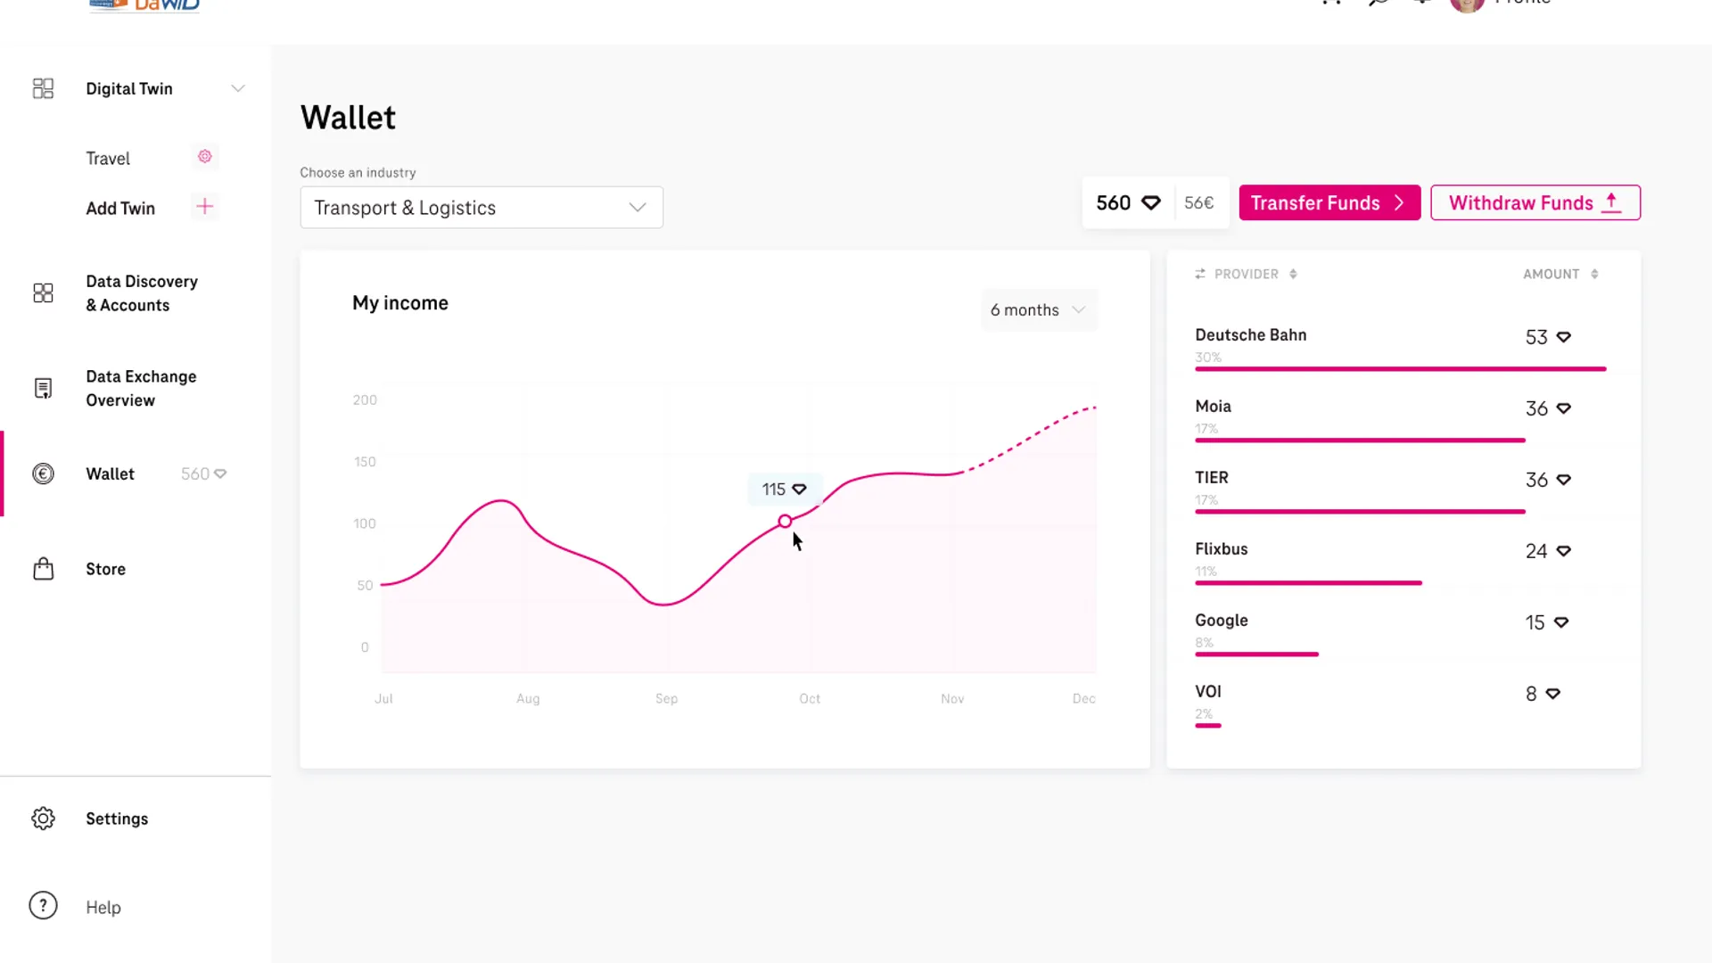Click the 115 chart tooltip label

pyautogui.click(x=784, y=490)
